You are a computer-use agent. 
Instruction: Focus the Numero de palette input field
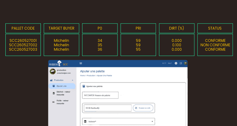[100, 95]
